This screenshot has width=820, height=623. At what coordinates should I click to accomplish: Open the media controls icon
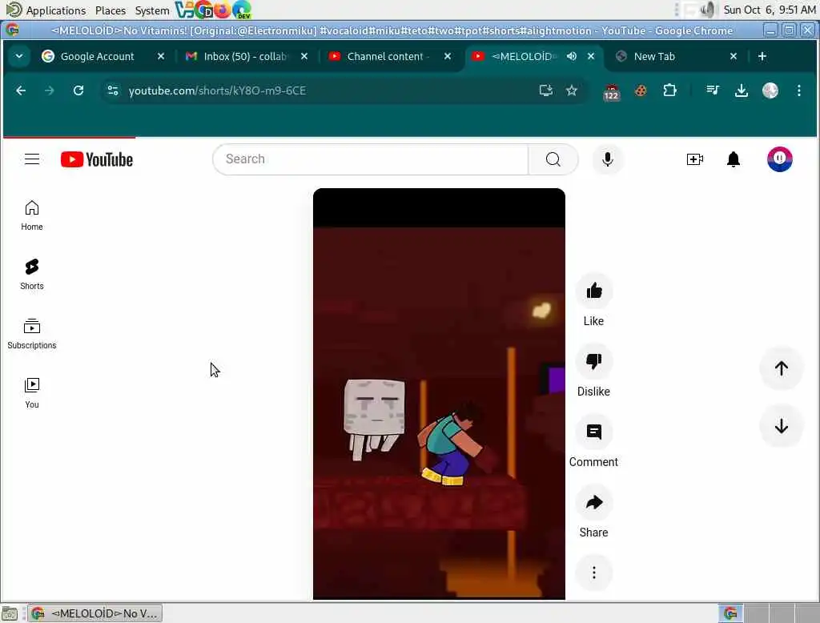pyautogui.click(x=712, y=90)
